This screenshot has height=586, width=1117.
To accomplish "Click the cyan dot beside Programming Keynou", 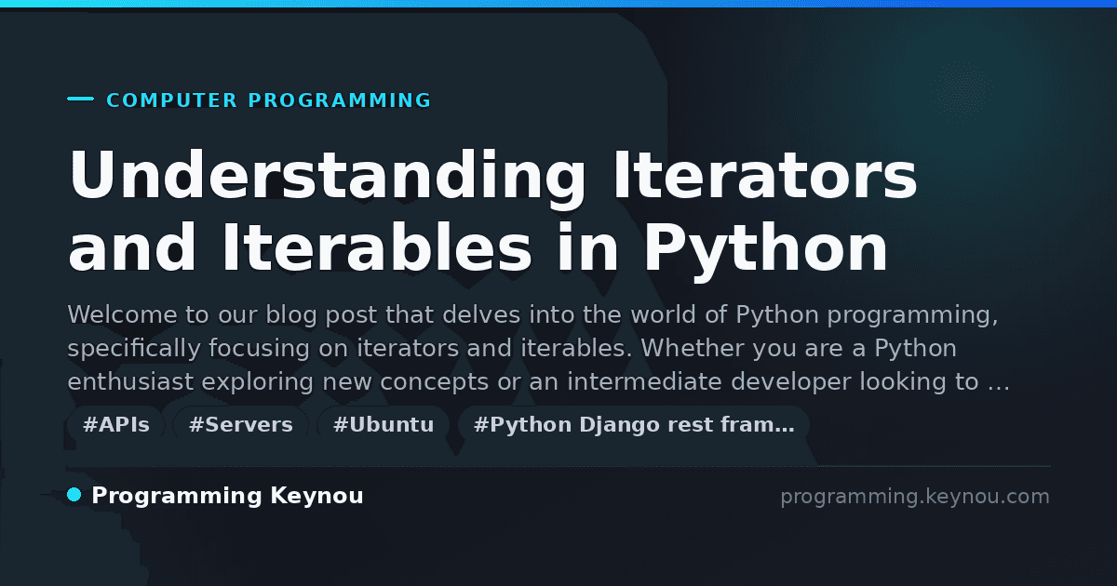I will [x=74, y=495].
